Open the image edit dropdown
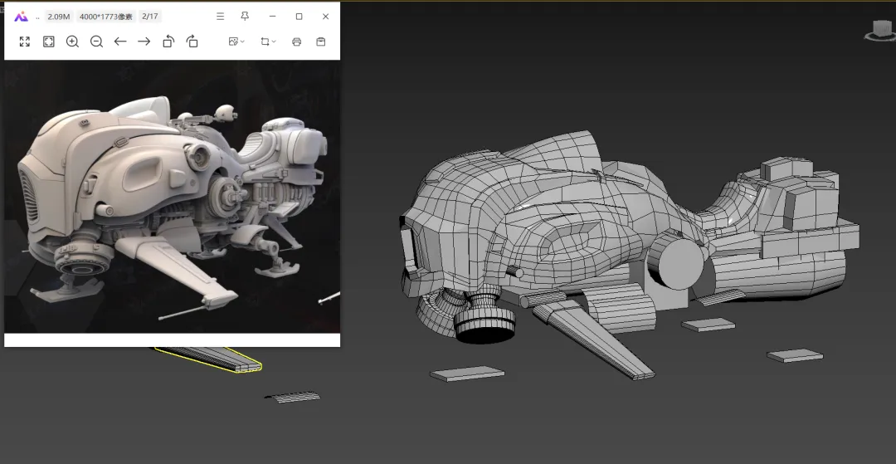The image size is (896, 464). pyautogui.click(x=236, y=42)
